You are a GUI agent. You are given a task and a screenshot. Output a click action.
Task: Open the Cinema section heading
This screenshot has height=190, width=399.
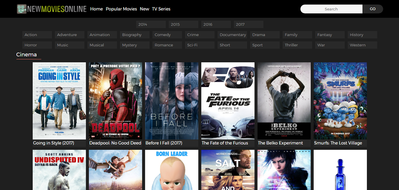click(26, 54)
